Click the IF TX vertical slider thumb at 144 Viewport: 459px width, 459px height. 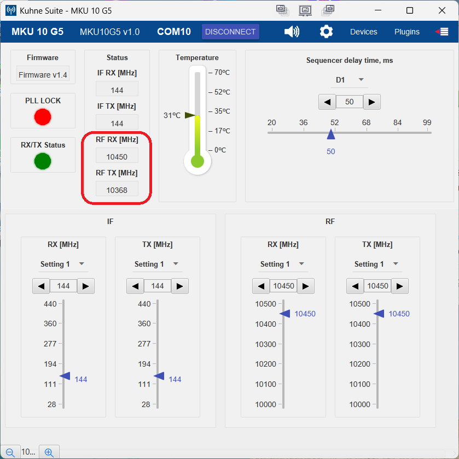click(159, 375)
